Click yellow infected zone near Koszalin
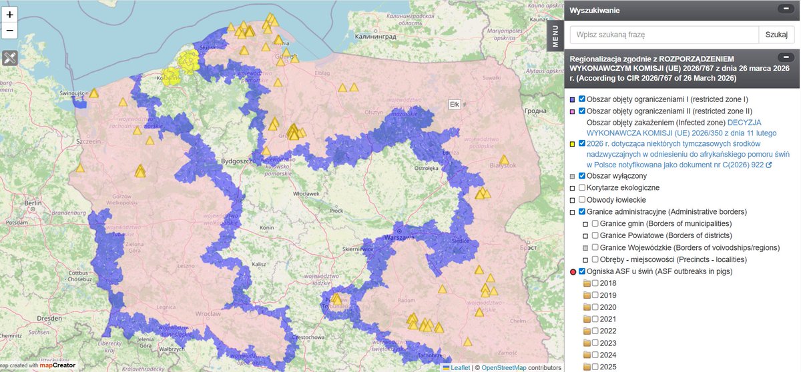This screenshot has height=372, width=801. (x=171, y=75)
